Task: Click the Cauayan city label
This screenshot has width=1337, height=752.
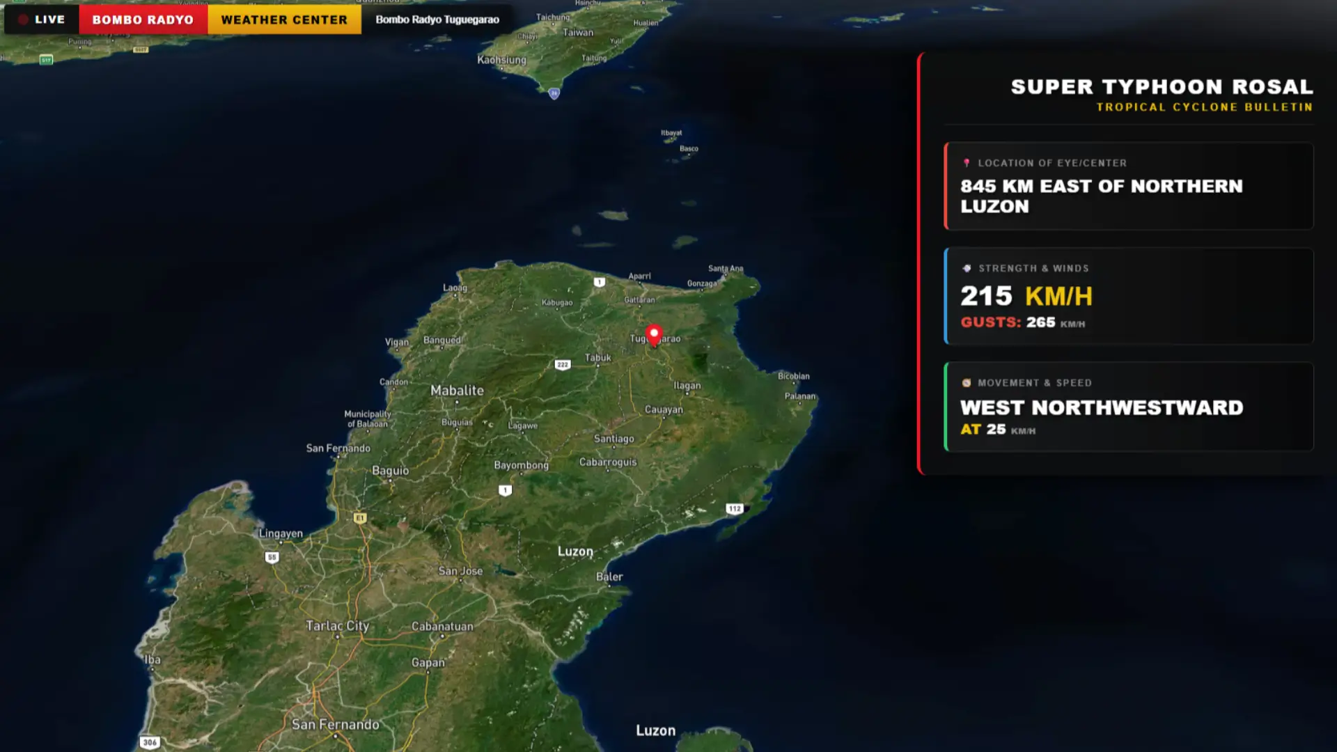Action: (x=664, y=409)
